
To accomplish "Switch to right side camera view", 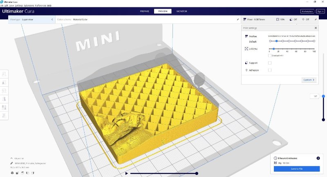I will click(33, 173).
